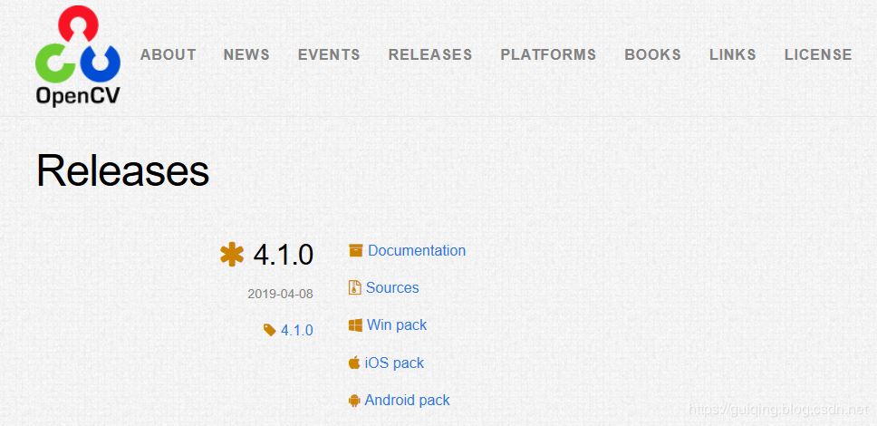
Task: Click the Android robot icon
Action: [354, 401]
